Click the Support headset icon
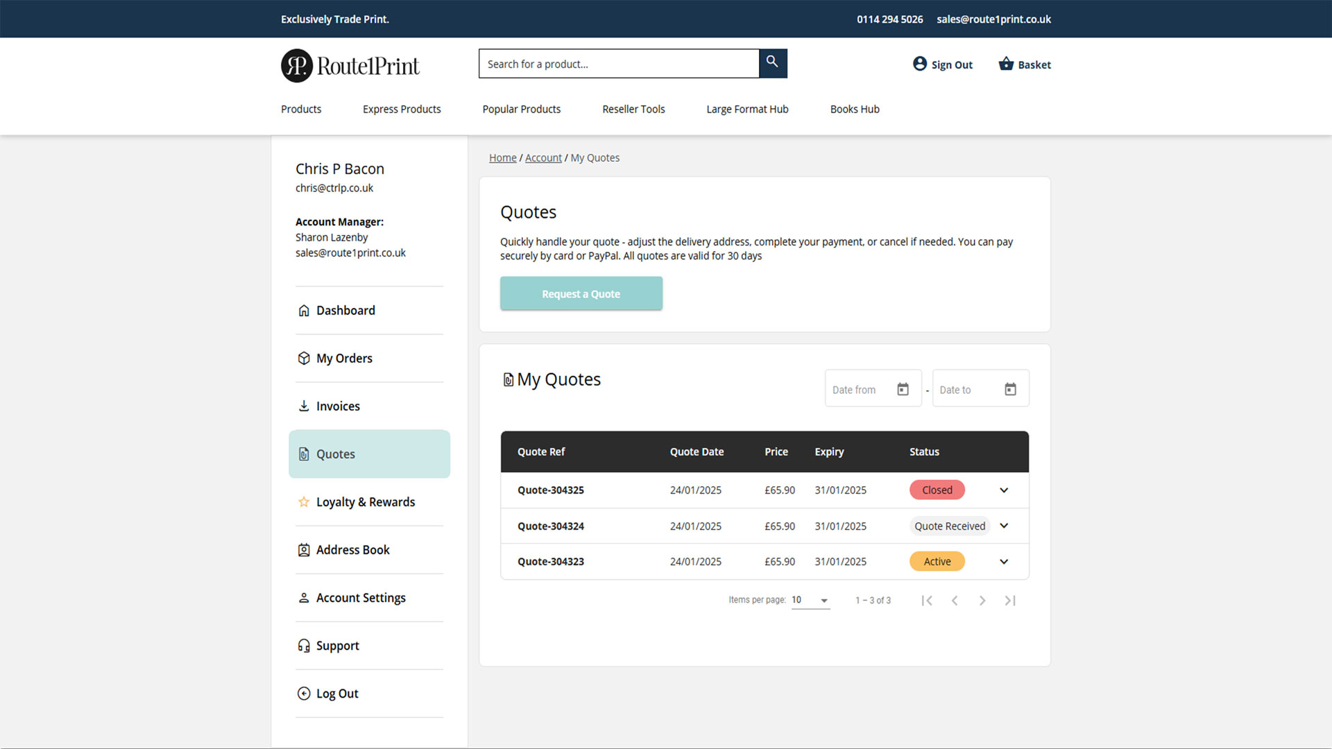The width and height of the screenshot is (1332, 749). tap(304, 645)
